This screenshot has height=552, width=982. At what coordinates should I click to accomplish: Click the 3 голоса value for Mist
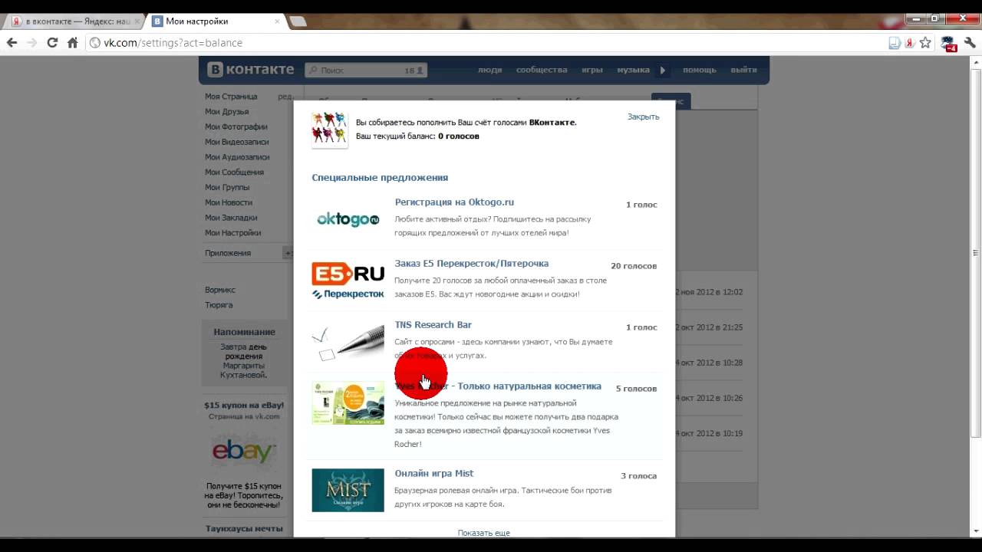(x=638, y=476)
